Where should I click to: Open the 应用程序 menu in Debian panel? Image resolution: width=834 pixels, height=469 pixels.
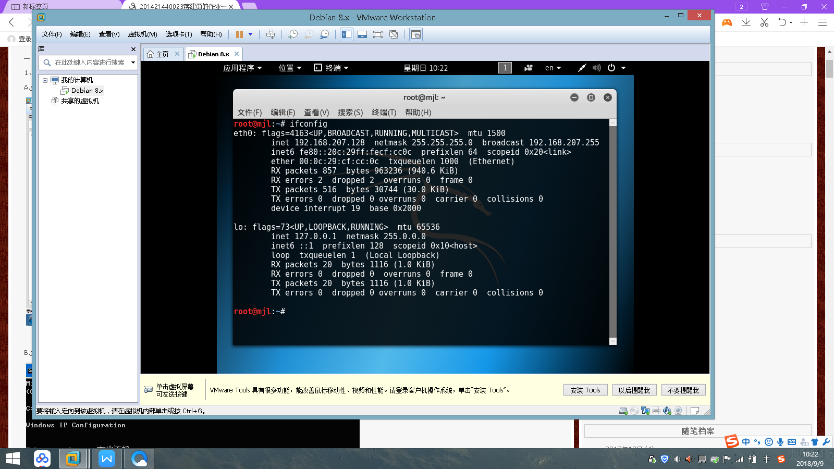[242, 68]
